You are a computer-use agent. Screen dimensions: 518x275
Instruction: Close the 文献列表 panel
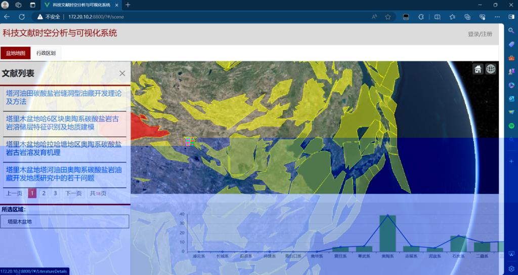(x=122, y=73)
